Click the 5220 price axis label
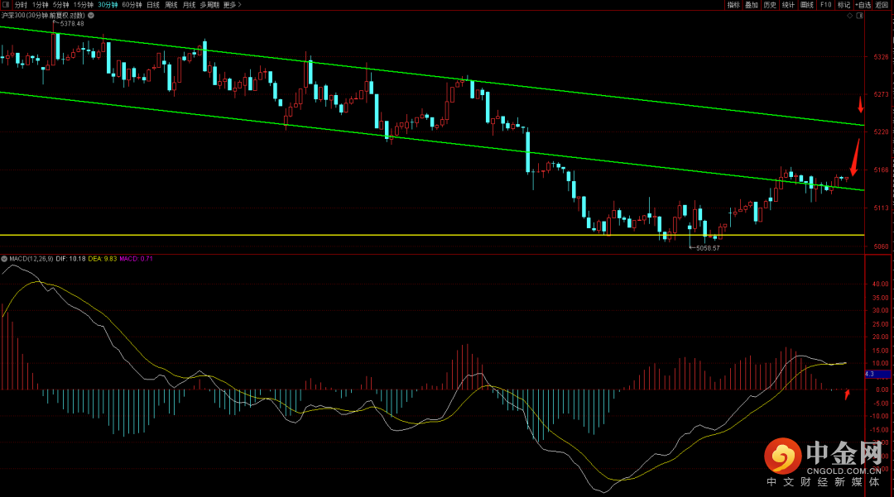The image size is (894, 497). point(881,131)
